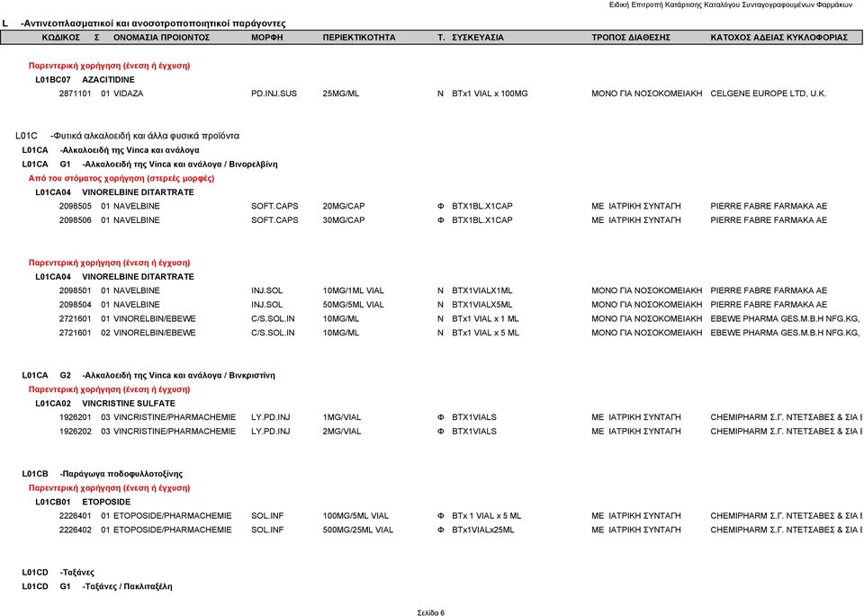Click the ΠΕΡΙΕΚΤΙΚΟΤΗΤΑ column header
The width and height of the screenshot is (864, 616).
tap(359, 38)
